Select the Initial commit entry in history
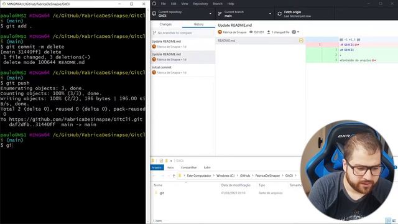398x224 pixels. pos(182,70)
